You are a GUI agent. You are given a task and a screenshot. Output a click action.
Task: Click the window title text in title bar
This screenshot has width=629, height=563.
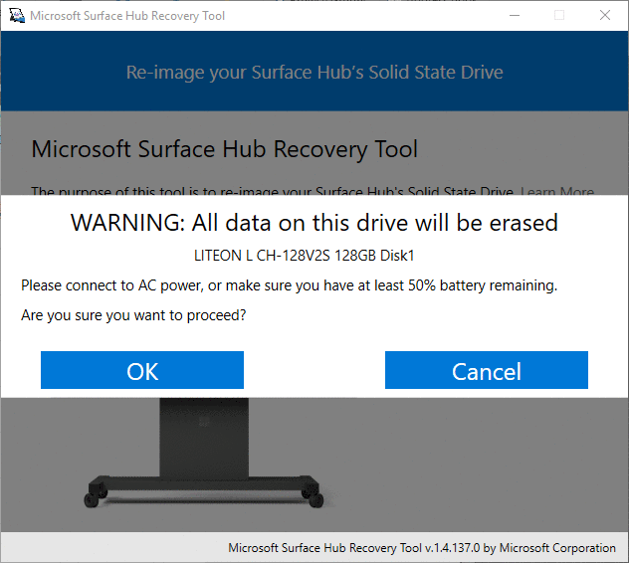pos(127,16)
